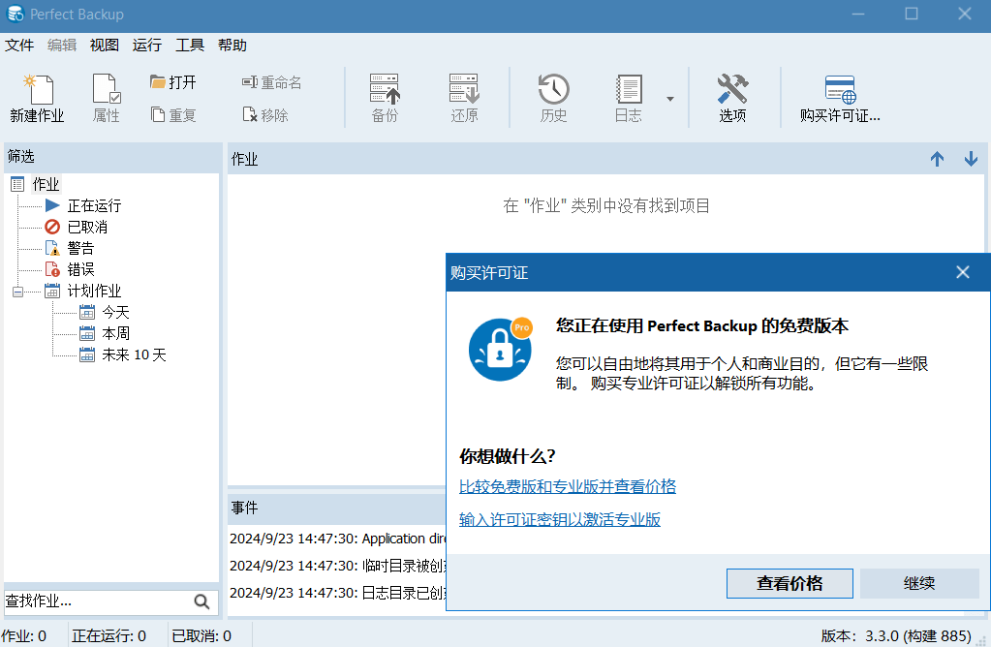Open the 工具 menu

click(190, 46)
